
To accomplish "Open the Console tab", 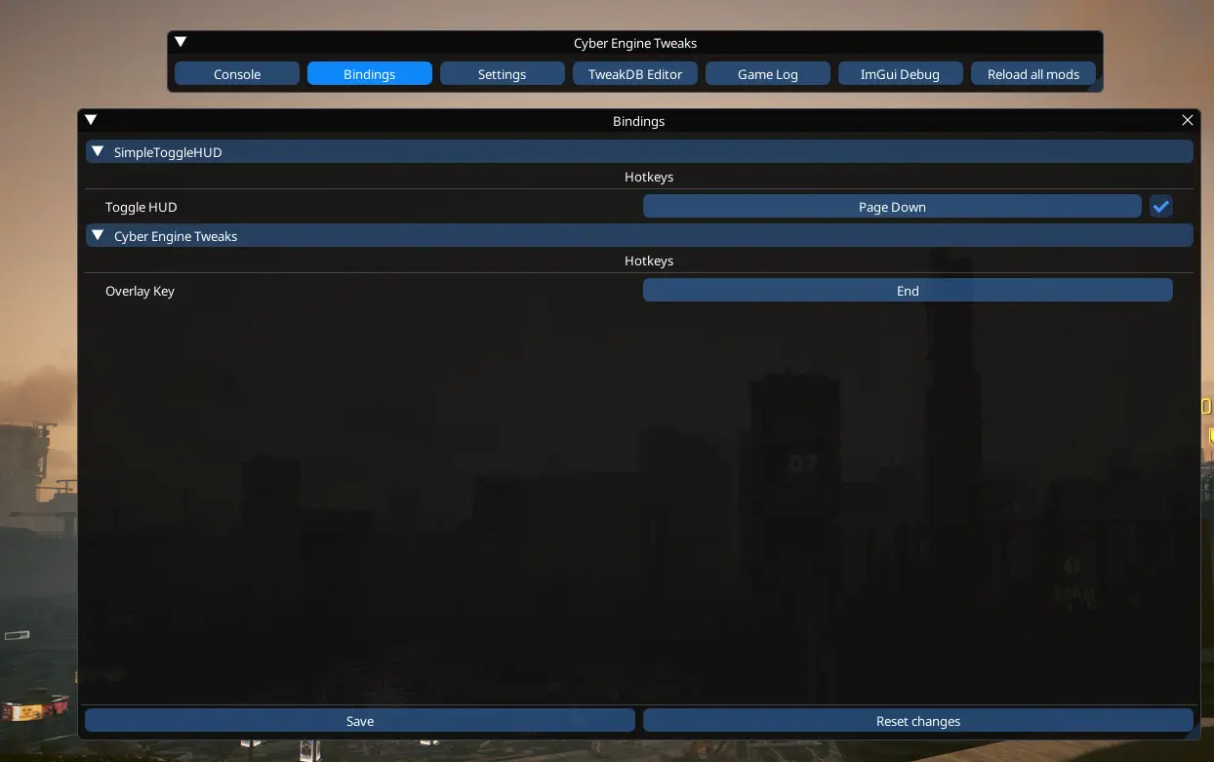I will pos(237,74).
